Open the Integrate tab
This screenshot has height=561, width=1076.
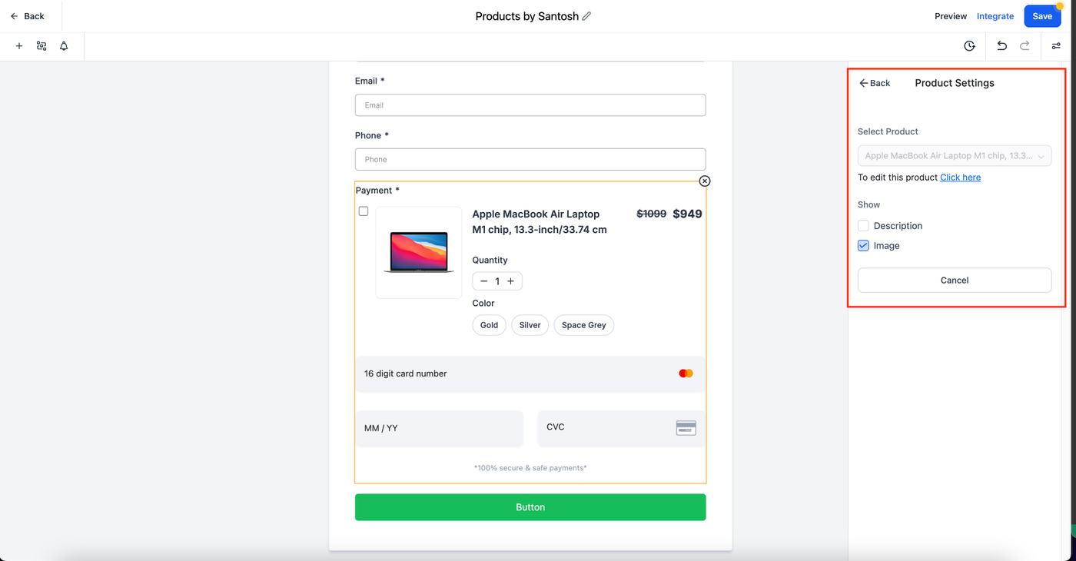pos(995,16)
